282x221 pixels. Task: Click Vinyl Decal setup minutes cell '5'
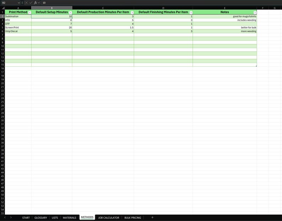(x=52, y=31)
